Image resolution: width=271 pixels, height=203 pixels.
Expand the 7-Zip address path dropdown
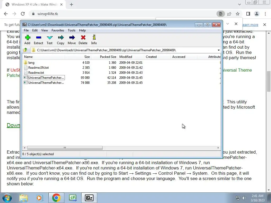[x=218, y=50]
